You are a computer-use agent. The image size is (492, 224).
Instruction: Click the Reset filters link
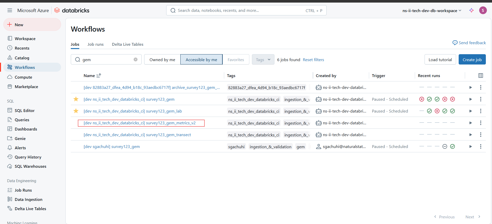coord(313,60)
